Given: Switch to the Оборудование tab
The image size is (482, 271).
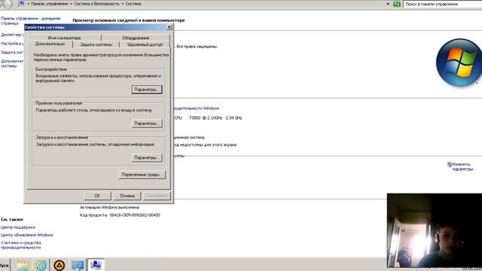Looking at the screenshot, I should (x=136, y=38).
